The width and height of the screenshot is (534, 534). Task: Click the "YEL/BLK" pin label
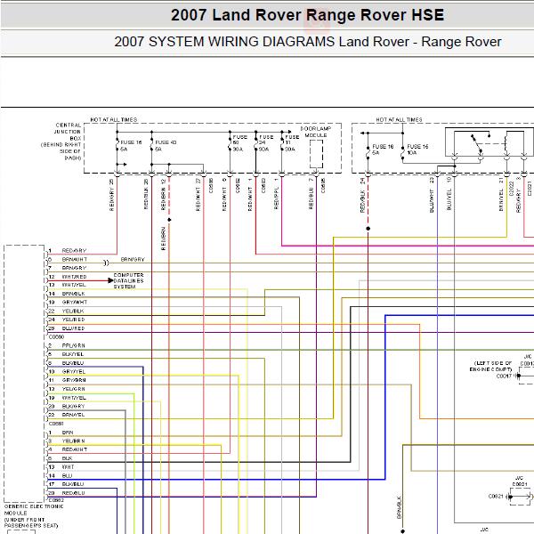tap(73, 311)
